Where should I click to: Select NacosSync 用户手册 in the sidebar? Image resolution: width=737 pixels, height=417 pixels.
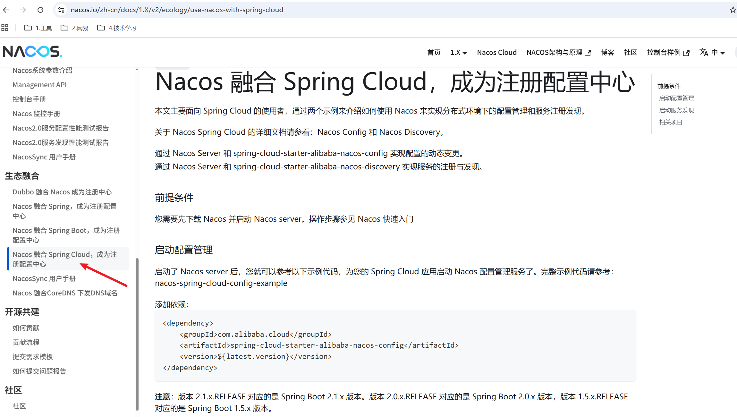[x=44, y=278]
